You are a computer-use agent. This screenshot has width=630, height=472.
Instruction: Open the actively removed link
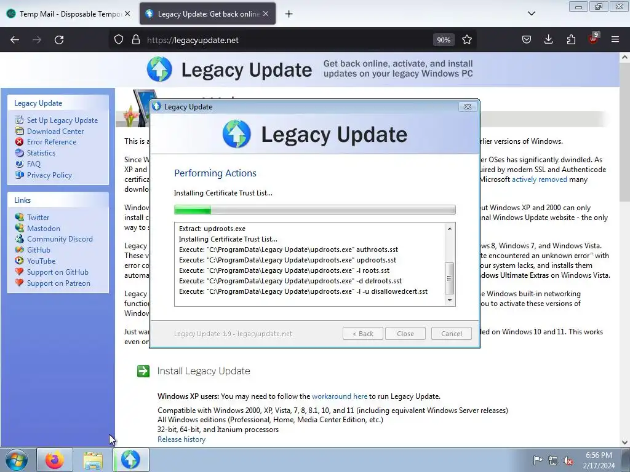click(539, 179)
